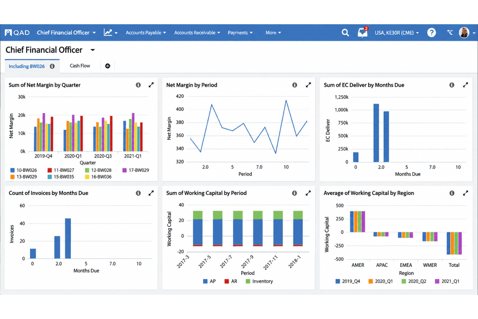This screenshot has height=319, width=478.
Task: Add a new dashboard tab with plus icon
Action: tap(108, 66)
